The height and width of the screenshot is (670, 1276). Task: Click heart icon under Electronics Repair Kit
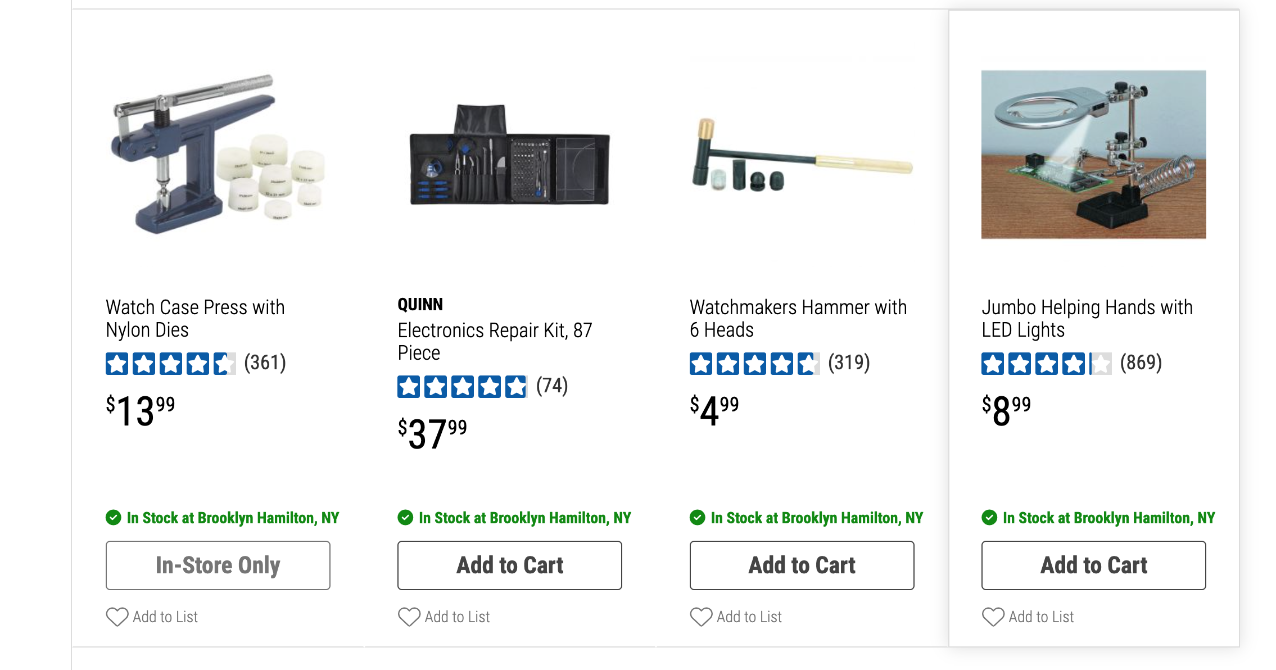pyautogui.click(x=409, y=617)
